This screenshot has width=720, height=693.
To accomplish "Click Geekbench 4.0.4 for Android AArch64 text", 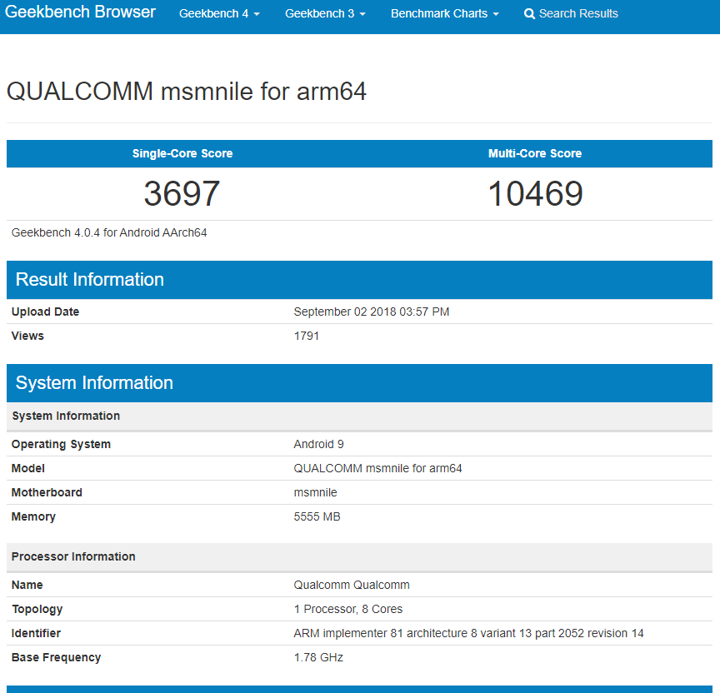I will pyautogui.click(x=109, y=232).
